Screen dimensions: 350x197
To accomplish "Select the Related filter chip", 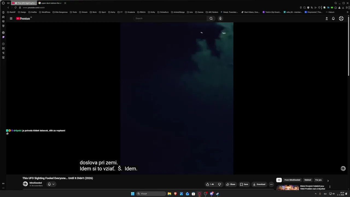I will click(308, 180).
